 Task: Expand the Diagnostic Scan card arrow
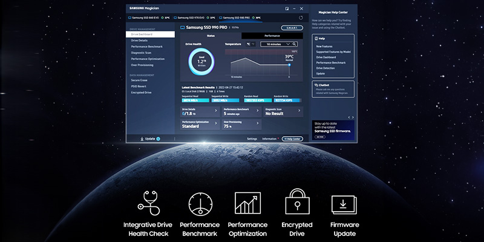[299, 110]
